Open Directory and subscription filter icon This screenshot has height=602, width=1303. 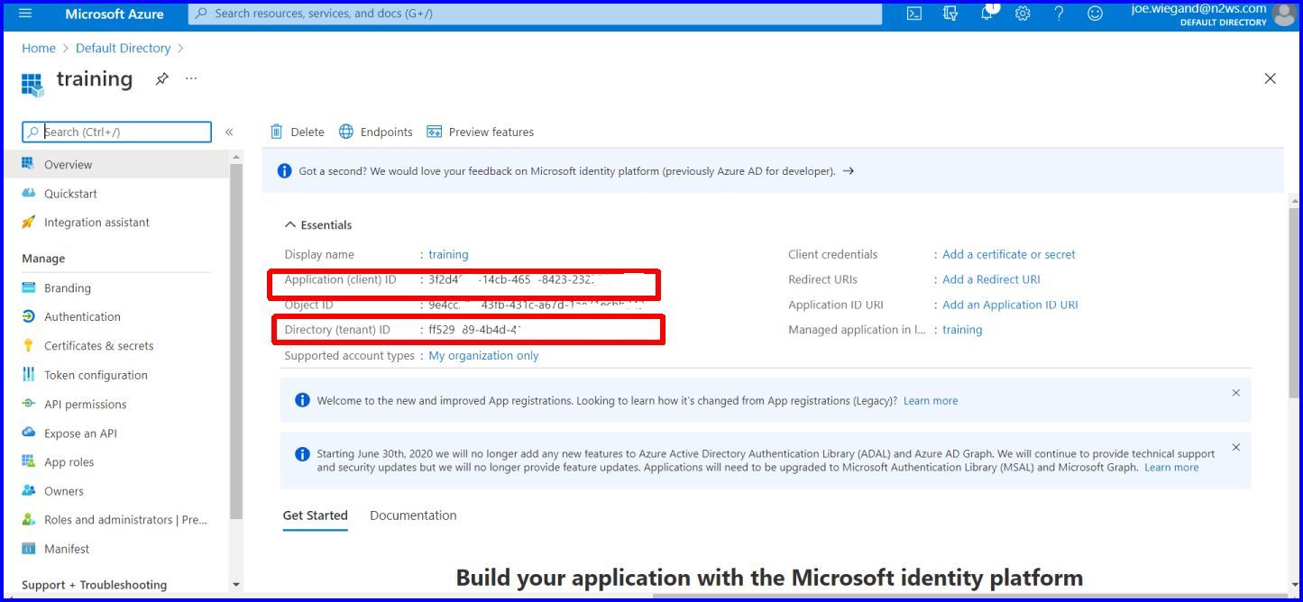(950, 14)
